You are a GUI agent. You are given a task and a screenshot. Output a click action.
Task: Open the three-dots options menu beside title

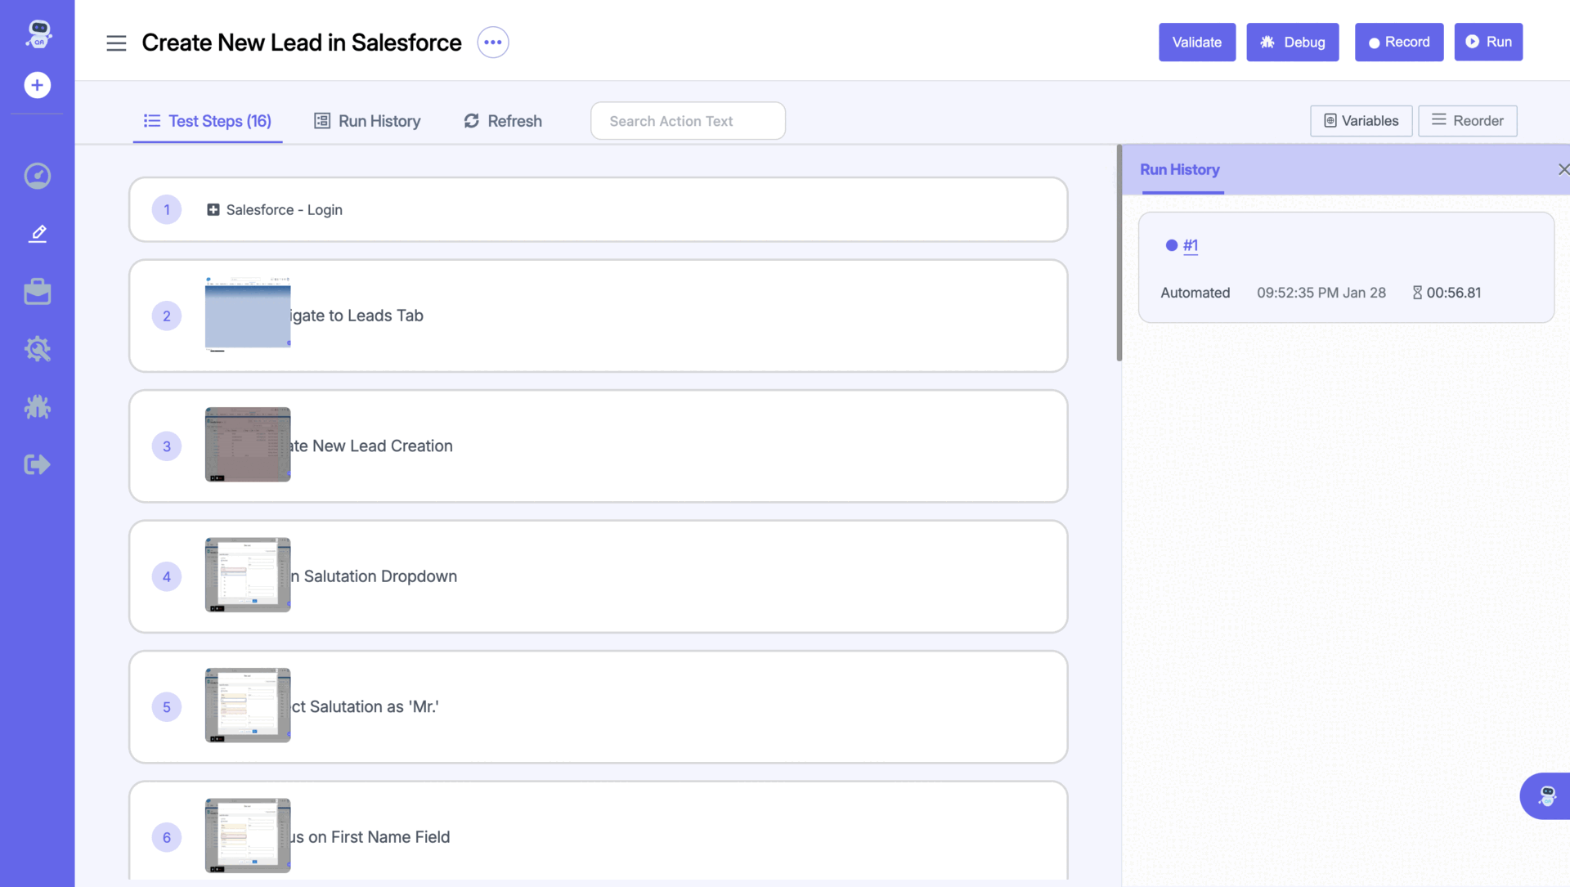click(x=492, y=43)
